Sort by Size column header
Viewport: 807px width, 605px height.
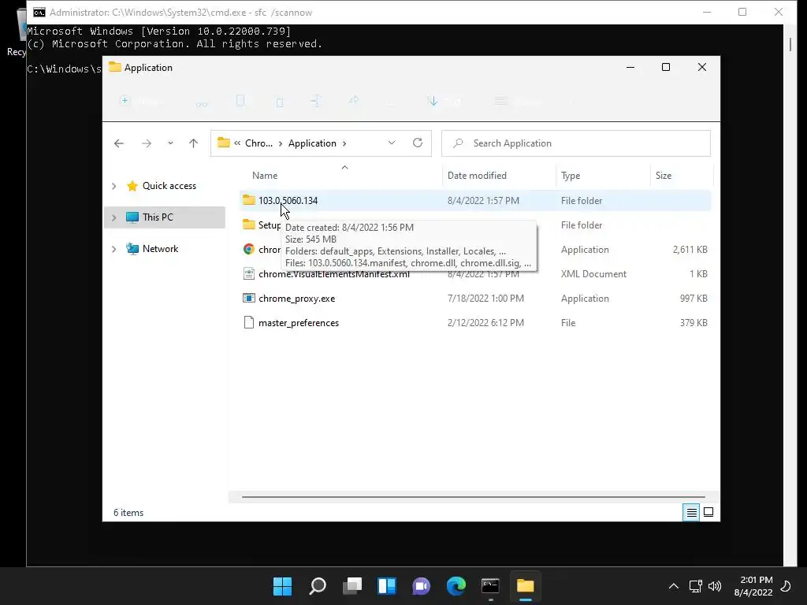pos(664,176)
